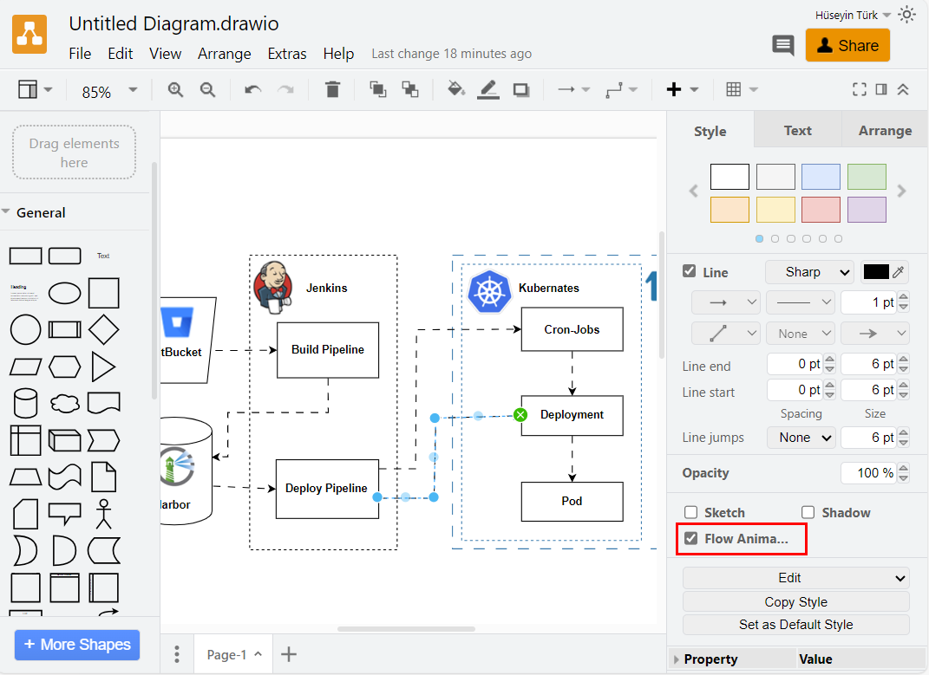Open the comments icon near Share

tap(783, 46)
